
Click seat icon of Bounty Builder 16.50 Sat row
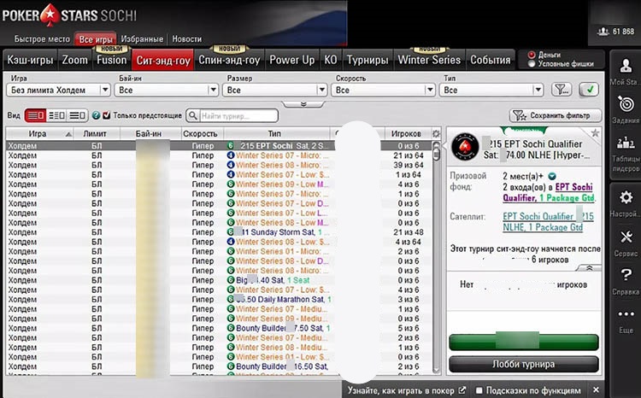(x=231, y=366)
